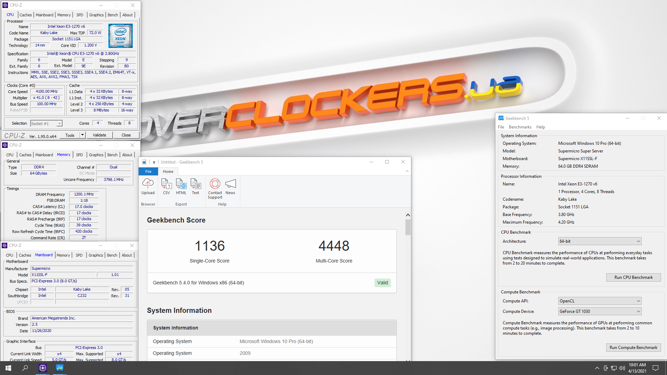Open the network icon in system tray
Viewport: 667px width, 375px height.
(x=614, y=368)
